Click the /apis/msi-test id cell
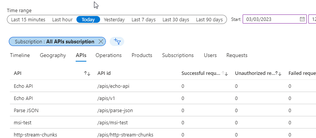Image resolution: width=316 pixels, height=138 pixels. pos(112,122)
